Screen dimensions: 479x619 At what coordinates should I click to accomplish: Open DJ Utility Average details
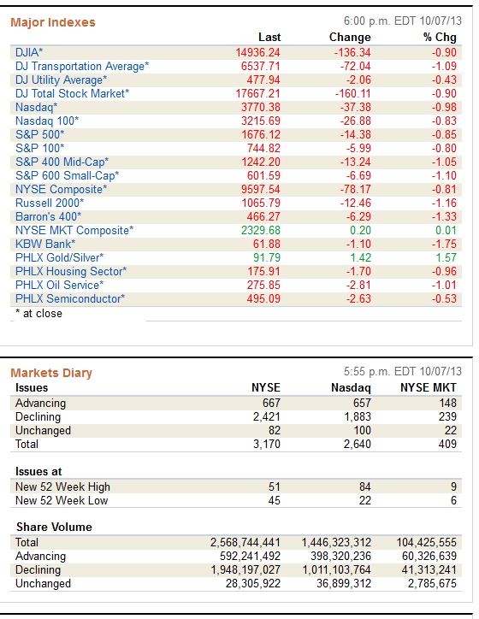61,80
